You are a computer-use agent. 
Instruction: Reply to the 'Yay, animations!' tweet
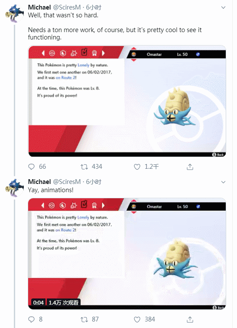31,319
